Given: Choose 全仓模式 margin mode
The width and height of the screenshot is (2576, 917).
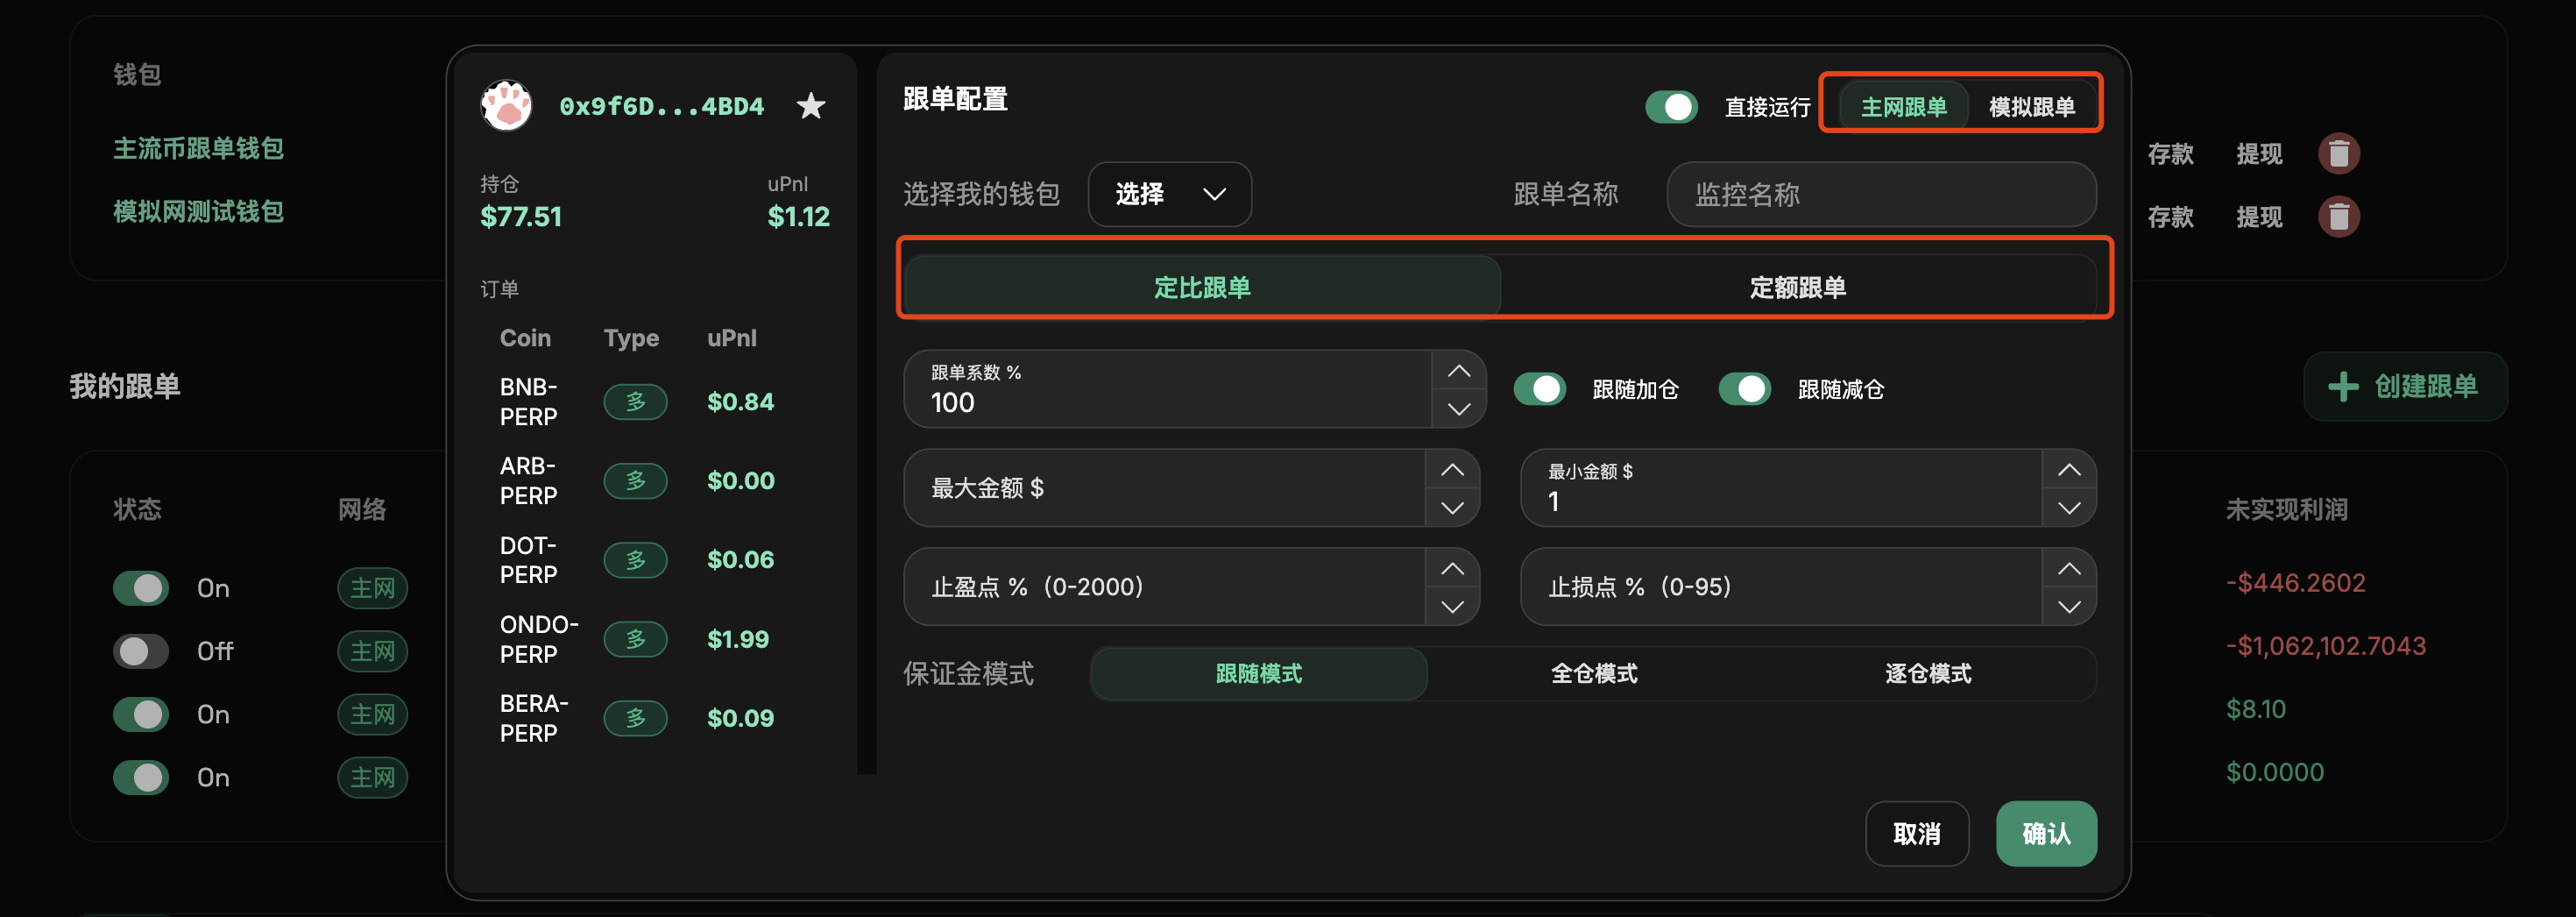Looking at the screenshot, I should pyautogui.click(x=1593, y=674).
